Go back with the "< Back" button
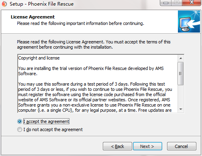The height and width of the screenshot is (156, 202). pos(117,146)
